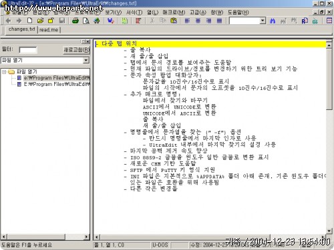Click the highlighted line 다중 탭 위치
The width and height of the screenshot is (334, 250).
[x=210, y=44]
